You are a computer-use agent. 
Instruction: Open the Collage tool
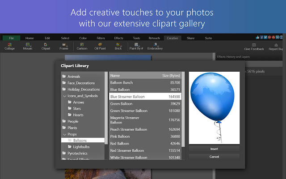coord(10,46)
